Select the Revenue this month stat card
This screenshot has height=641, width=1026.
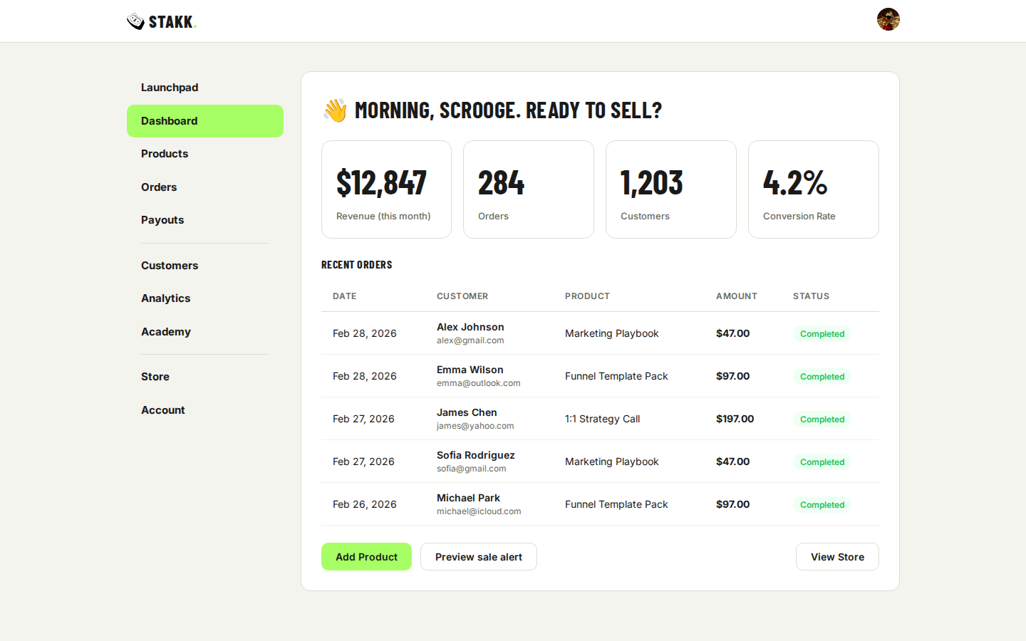click(386, 189)
